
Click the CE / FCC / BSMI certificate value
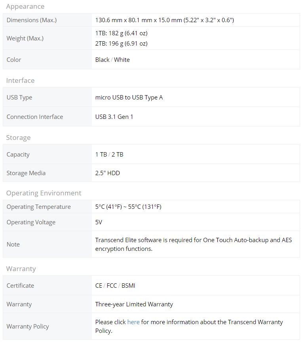click(115, 286)
